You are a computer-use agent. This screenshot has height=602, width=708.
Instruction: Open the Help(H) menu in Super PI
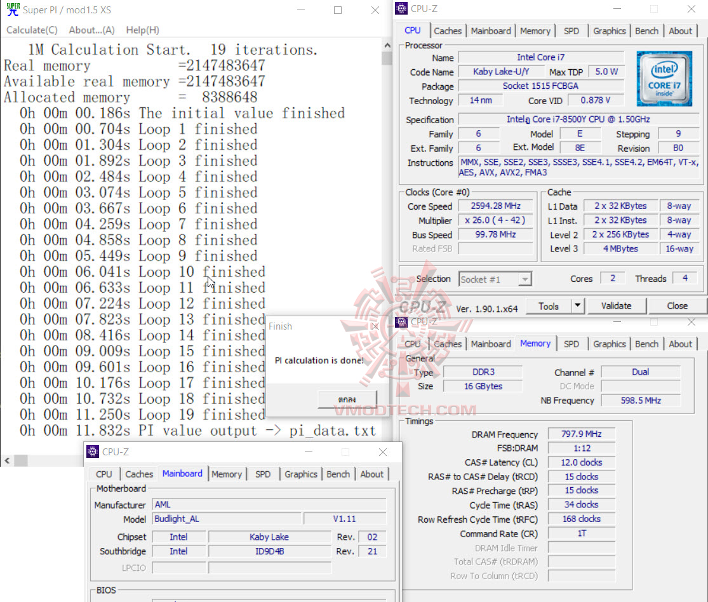142,30
